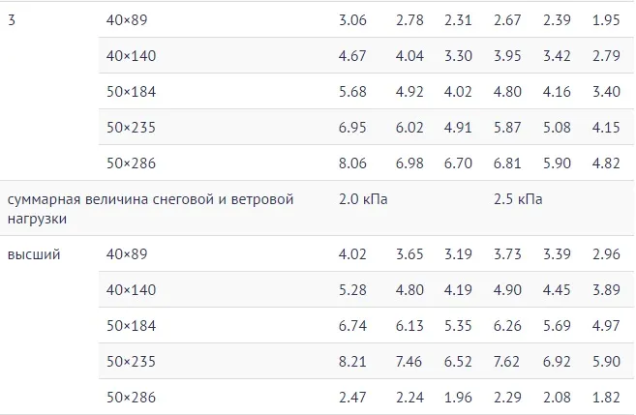Select the 6.74 span cell
Viewport: 636px width, 415px height.
[353, 325]
